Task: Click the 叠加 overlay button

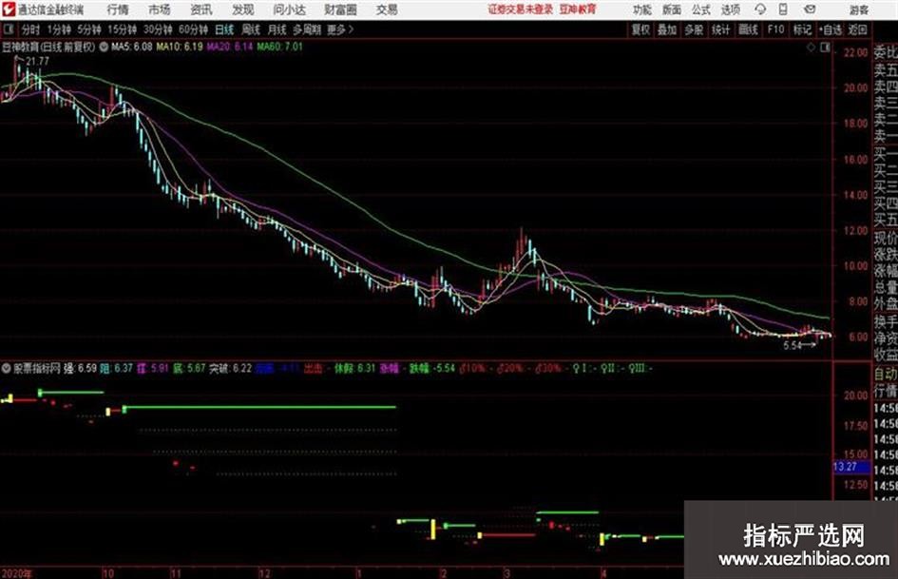Action: click(x=667, y=29)
